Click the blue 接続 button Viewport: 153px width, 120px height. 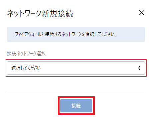click(x=76, y=106)
